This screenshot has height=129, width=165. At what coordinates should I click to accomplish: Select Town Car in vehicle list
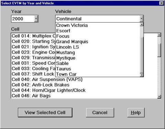point(98,74)
